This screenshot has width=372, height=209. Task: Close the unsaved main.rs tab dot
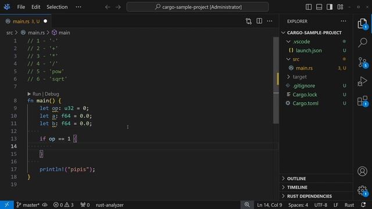coord(45,21)
